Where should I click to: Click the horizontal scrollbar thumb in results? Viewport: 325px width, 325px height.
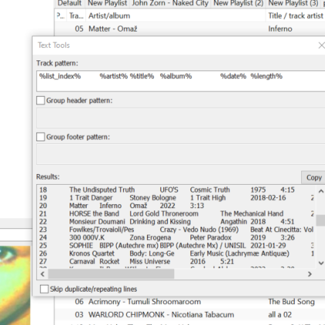[x=111, y=274]
